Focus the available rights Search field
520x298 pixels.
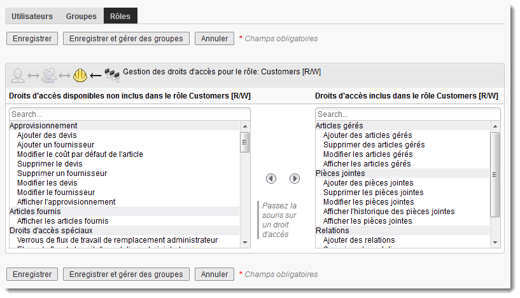[130, 114]
